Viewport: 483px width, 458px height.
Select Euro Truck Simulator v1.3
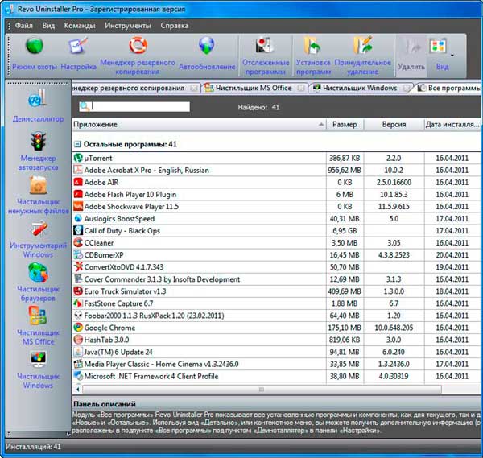point(277,291)
